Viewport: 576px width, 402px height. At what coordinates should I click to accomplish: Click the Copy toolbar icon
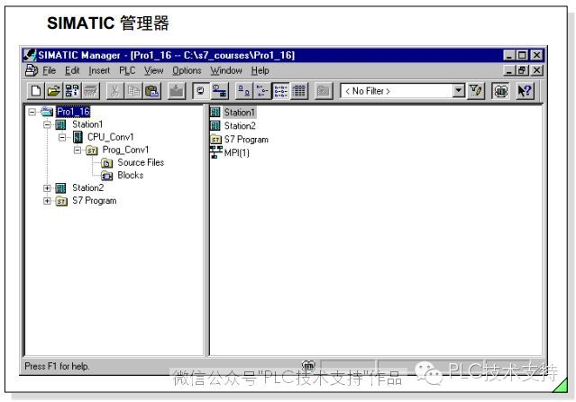point(133,90)
